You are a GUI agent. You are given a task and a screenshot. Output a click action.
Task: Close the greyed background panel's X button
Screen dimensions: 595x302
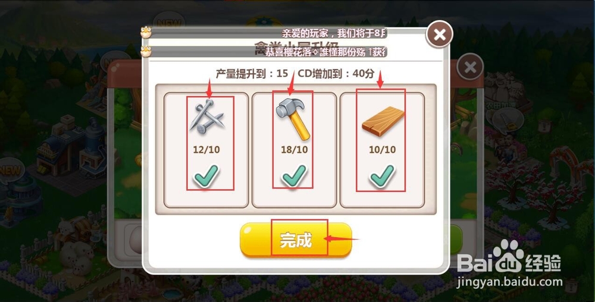(x=470, y=67)
